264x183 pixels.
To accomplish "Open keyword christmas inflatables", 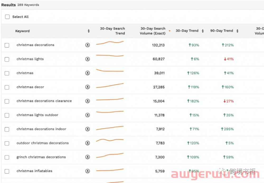I will (x=34, y=171).
